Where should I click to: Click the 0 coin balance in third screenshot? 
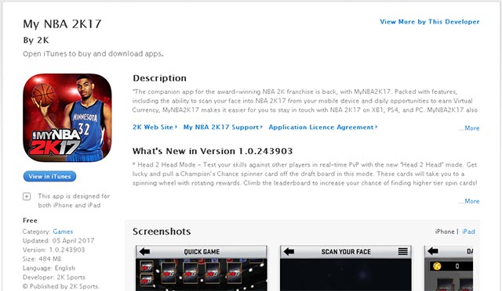(x=457, y=266)
